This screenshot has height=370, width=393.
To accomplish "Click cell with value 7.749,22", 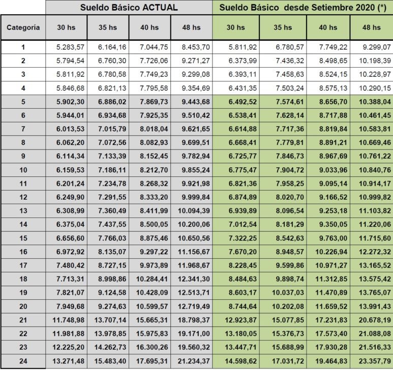I will pos(328,47).
